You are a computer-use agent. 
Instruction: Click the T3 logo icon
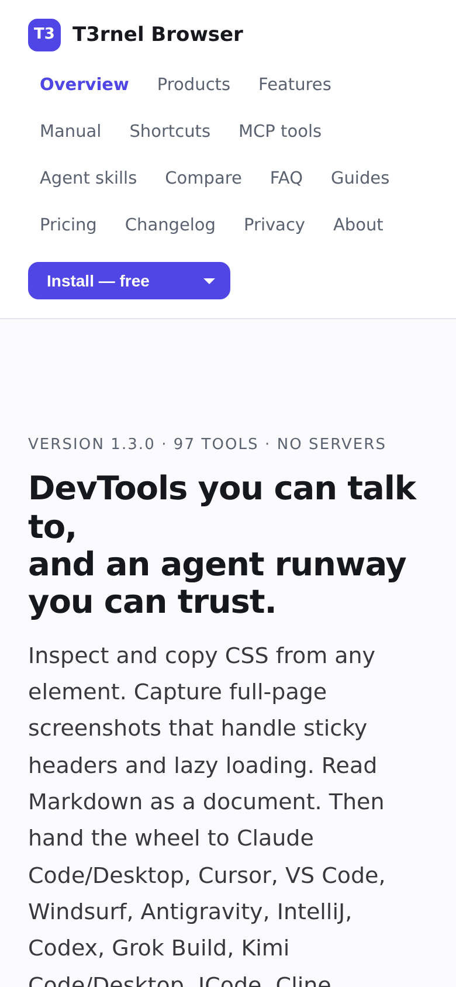pyautogui.click(x=44, y=35)
